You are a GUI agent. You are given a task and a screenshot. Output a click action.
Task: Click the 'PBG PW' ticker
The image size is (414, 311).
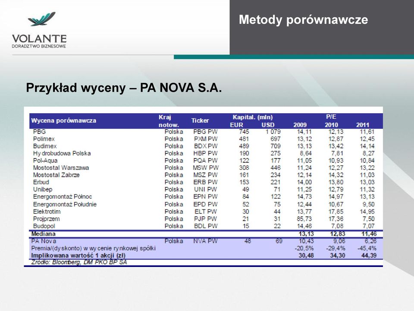[205, 132]
